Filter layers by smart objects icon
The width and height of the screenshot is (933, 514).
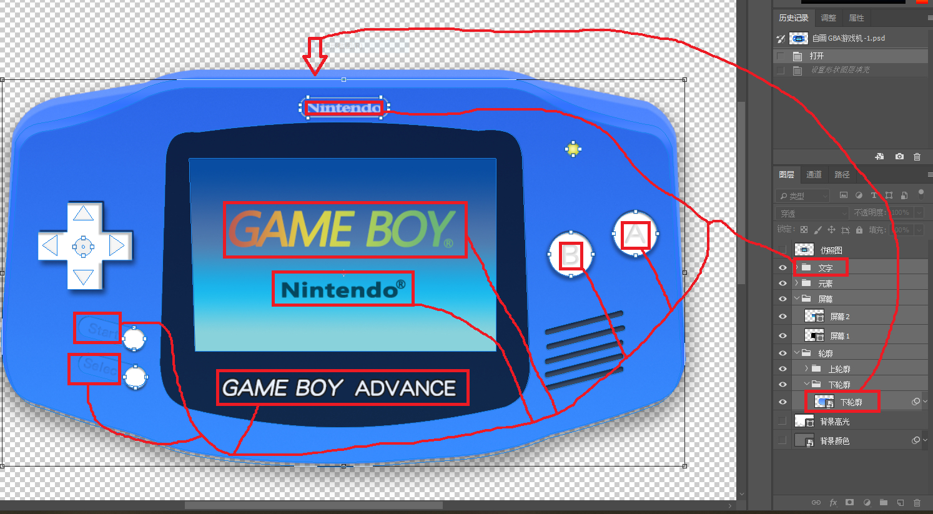coord(904,195)
